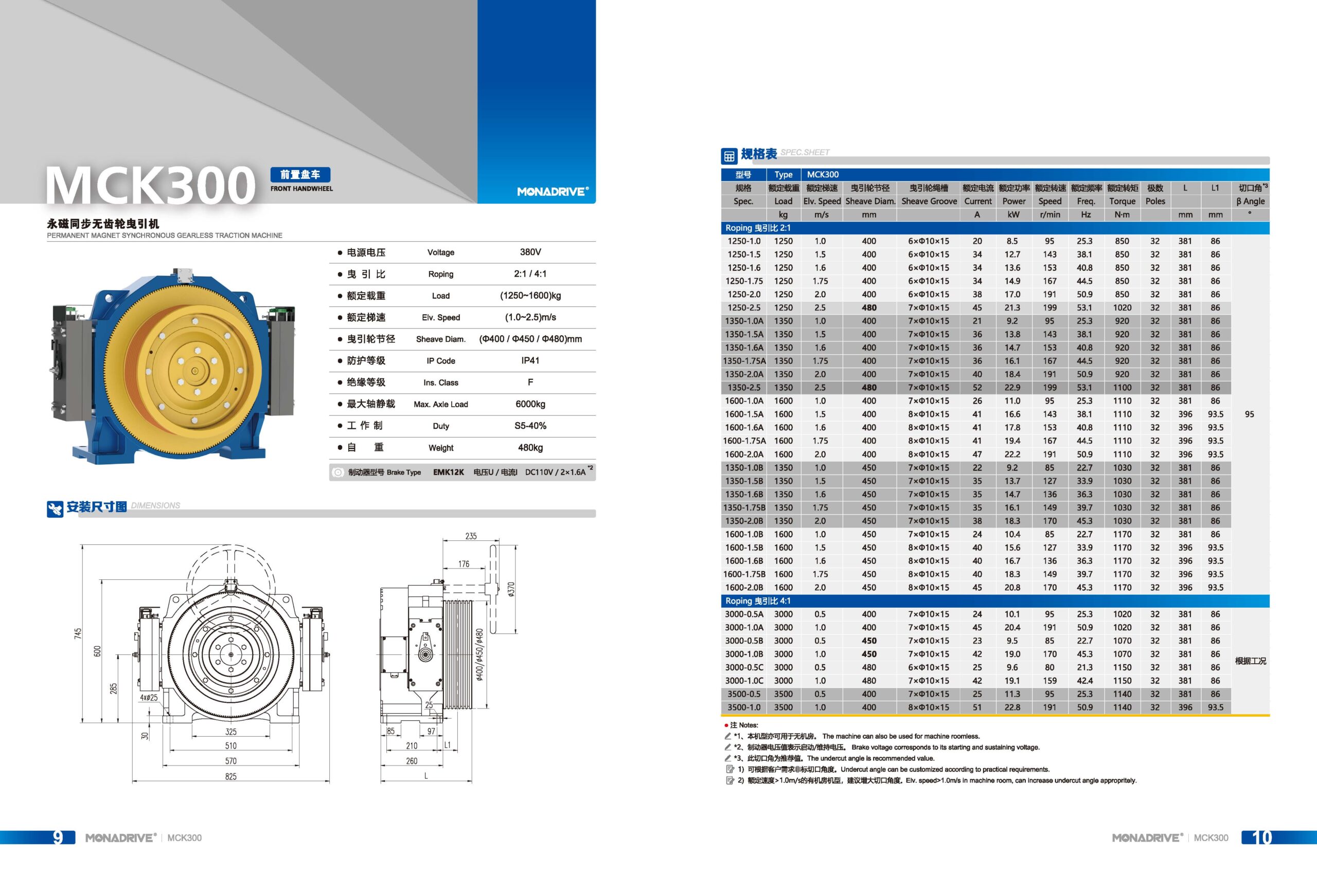Image resolution: width=1317 pixels, height=893 pixels.
Task: Click the 注 Notes: heading
Action: tap(743, 725)
